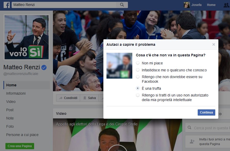Click the @matteorenziufficiale username
Viewport: 230px width, 151px height.
click(21, 74)
